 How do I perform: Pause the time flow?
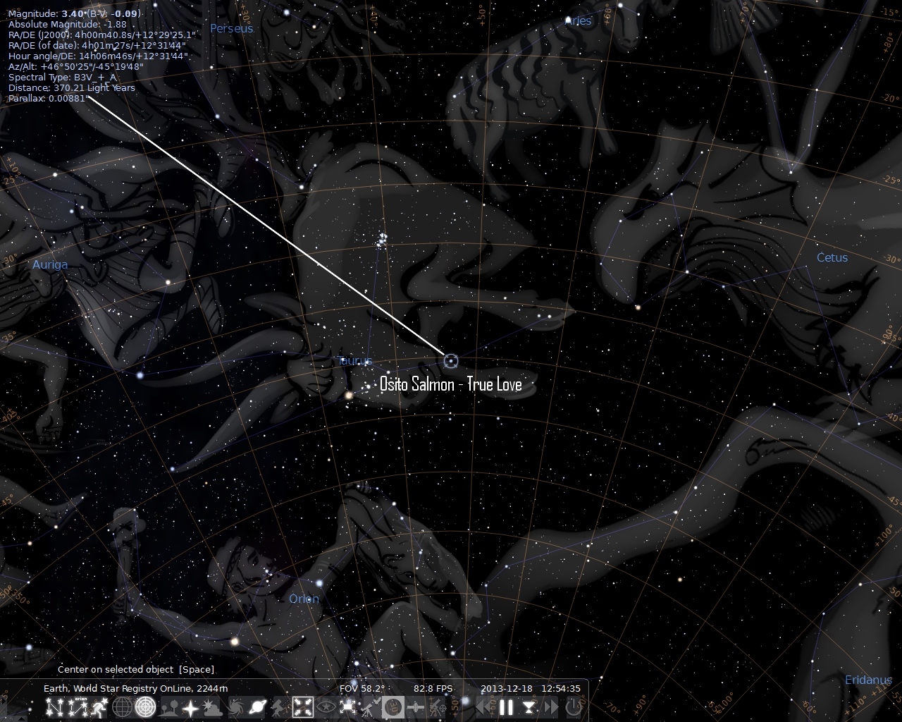[505, 707]
